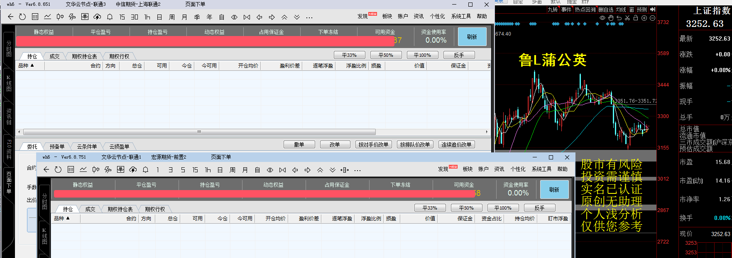Open K线图 side tab in Ver6.8.651 window
This screenshot has width=732, height=258.
[x=9, y=83]
